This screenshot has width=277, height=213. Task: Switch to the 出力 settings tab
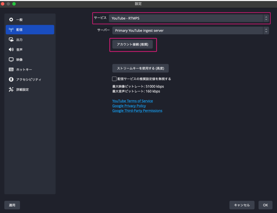(30, 40)
